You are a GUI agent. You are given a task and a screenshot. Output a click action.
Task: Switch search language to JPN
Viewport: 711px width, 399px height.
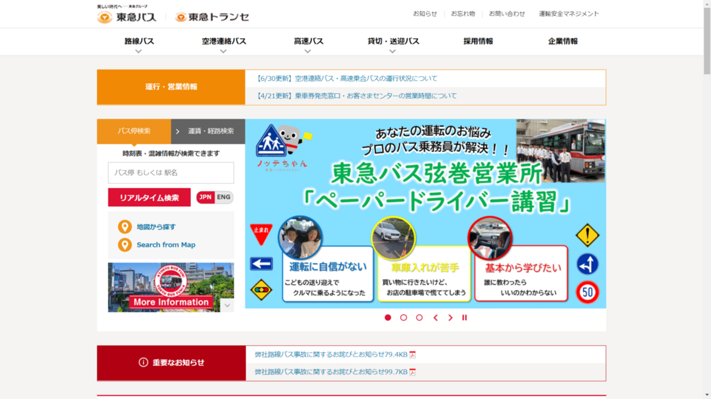pos(205,197)
